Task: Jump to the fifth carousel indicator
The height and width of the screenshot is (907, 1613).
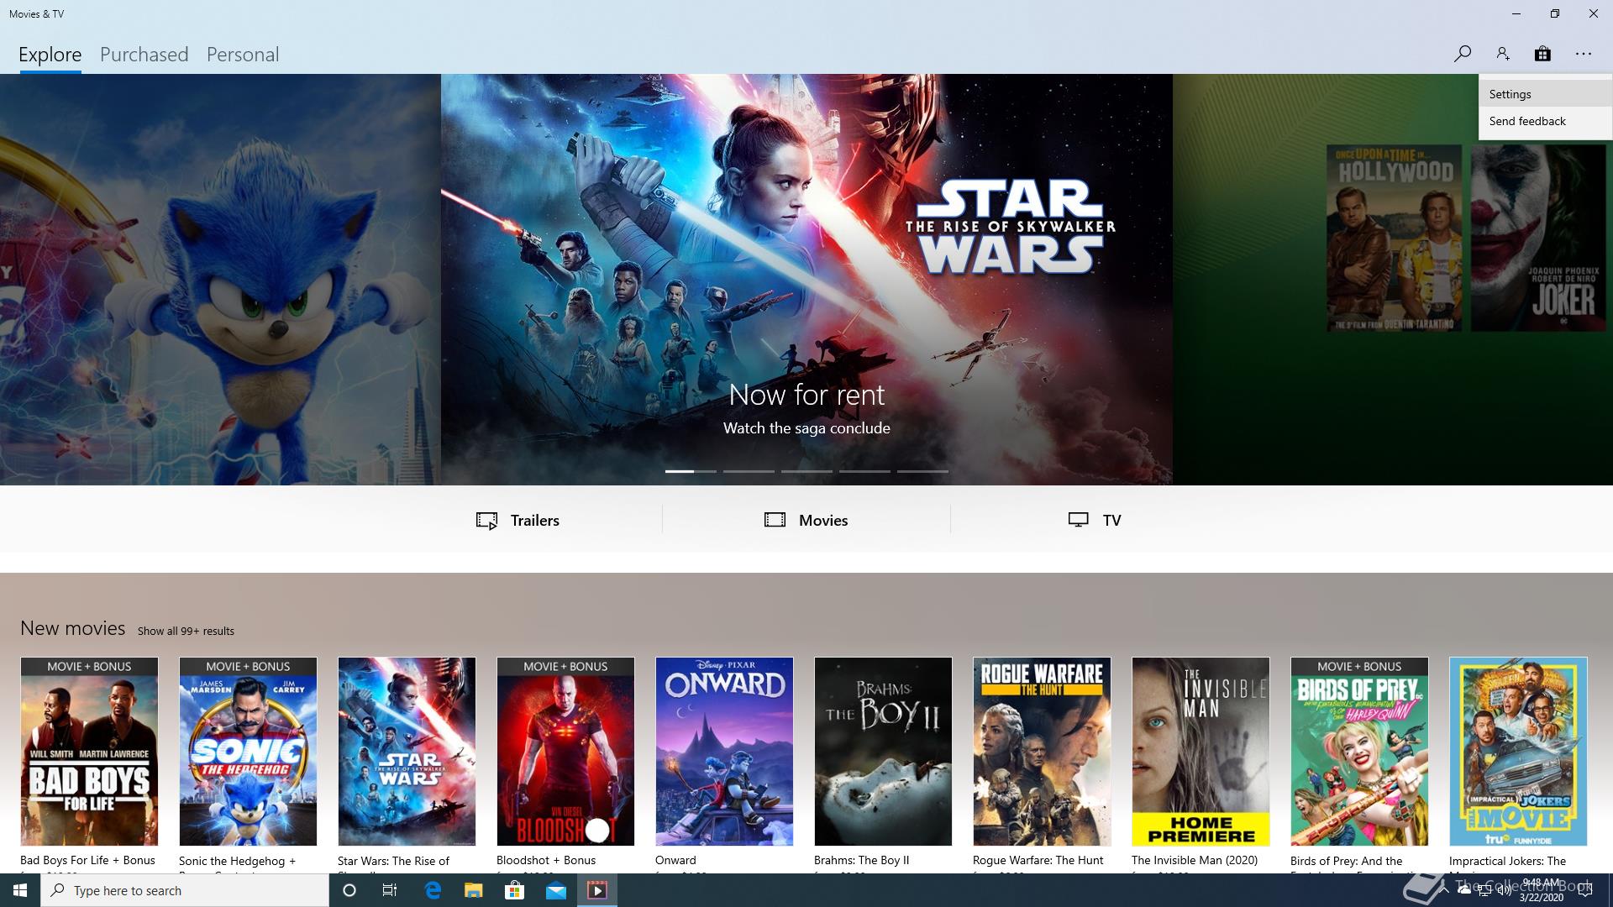Action: click(922, 471)
